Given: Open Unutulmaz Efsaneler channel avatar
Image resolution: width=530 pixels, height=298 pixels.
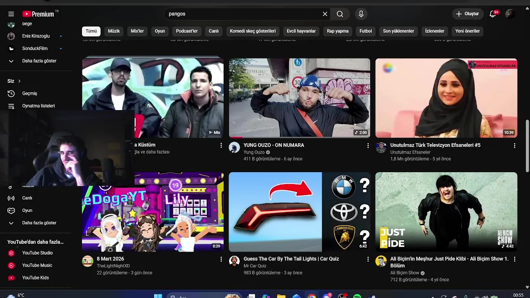Looking at the screenshot, I should coord(381,147).
